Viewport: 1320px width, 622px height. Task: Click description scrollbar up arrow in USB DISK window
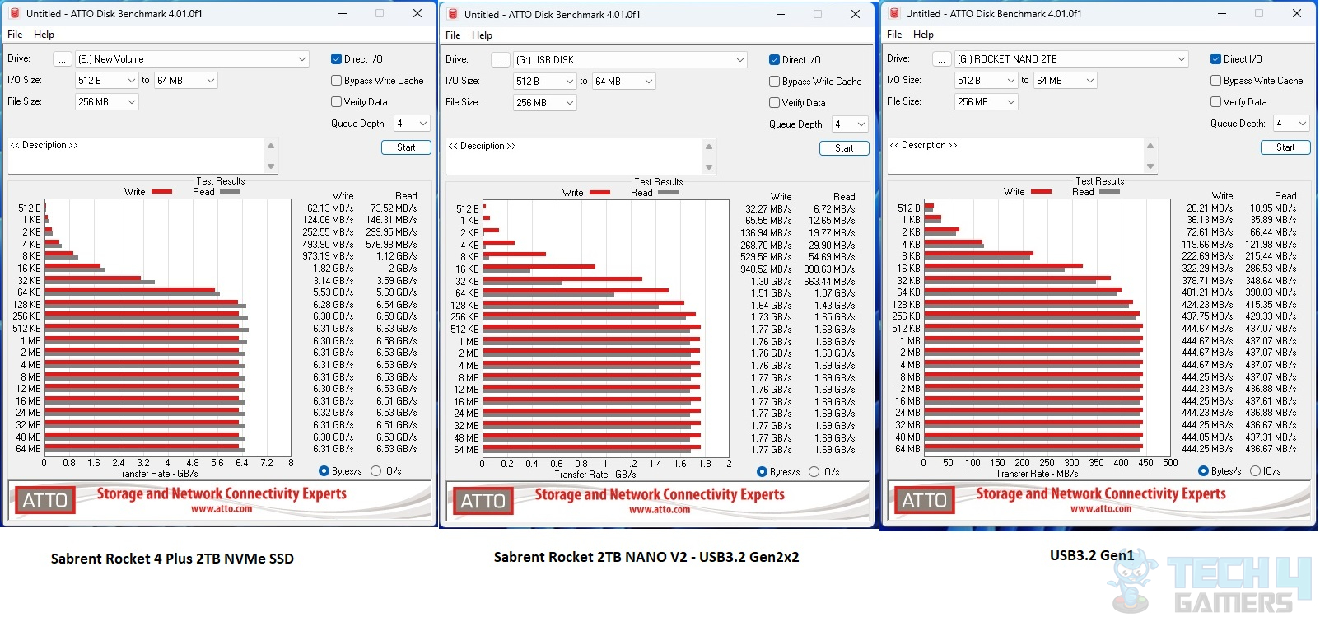coord(709,147)
